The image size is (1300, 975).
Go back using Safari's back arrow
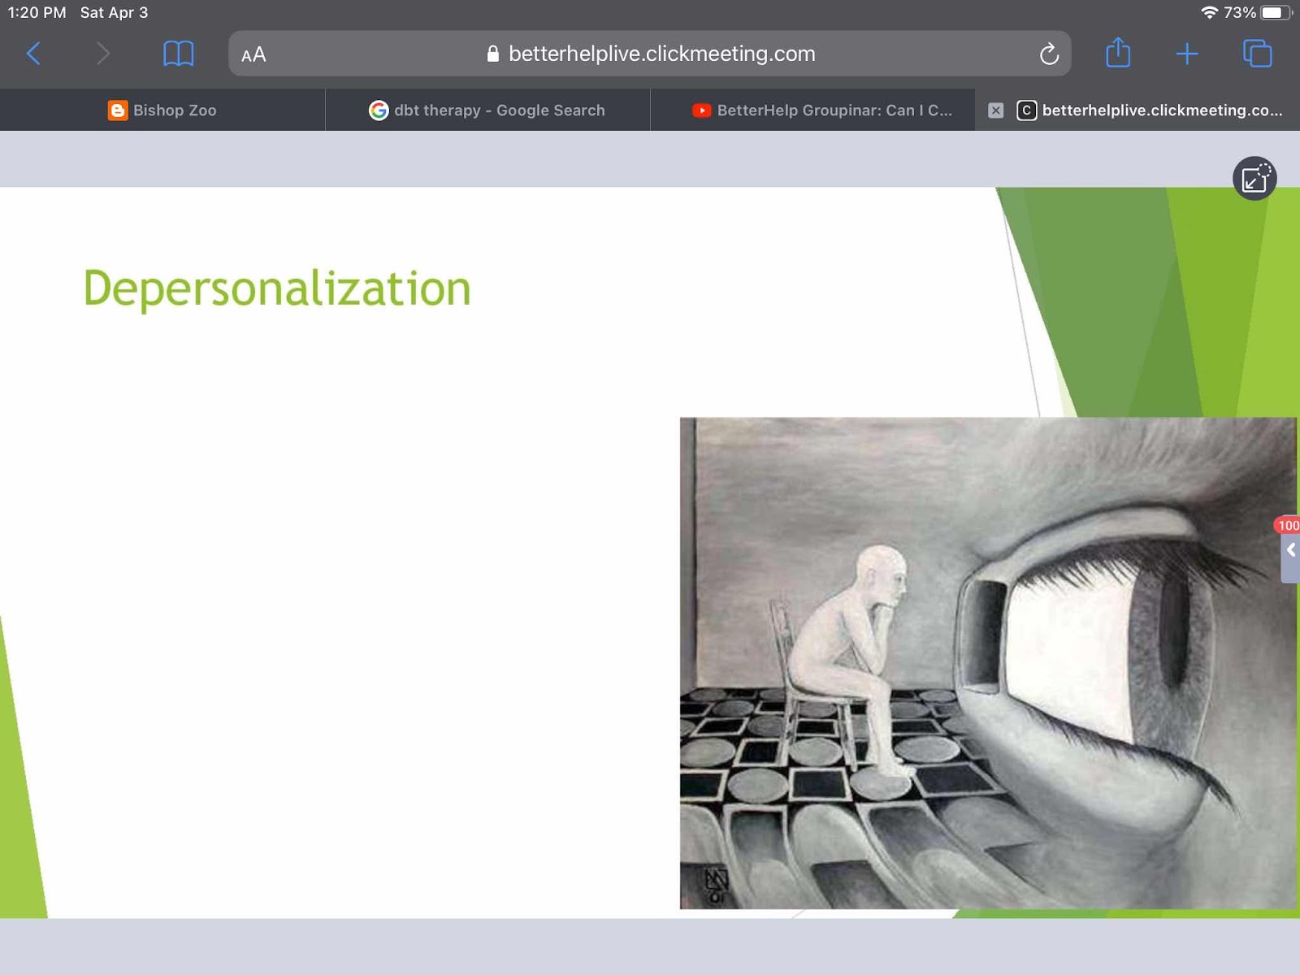(x=33, y=54)
